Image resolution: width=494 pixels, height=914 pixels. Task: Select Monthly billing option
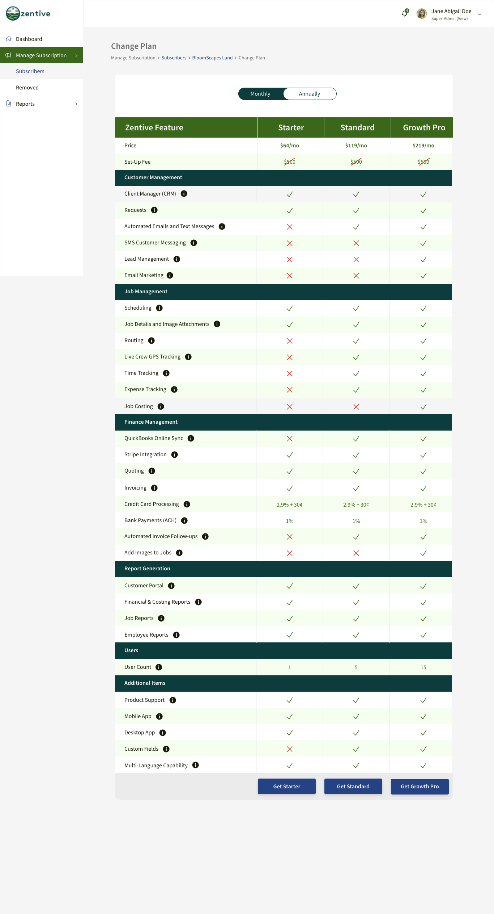(x=260, y=94)
